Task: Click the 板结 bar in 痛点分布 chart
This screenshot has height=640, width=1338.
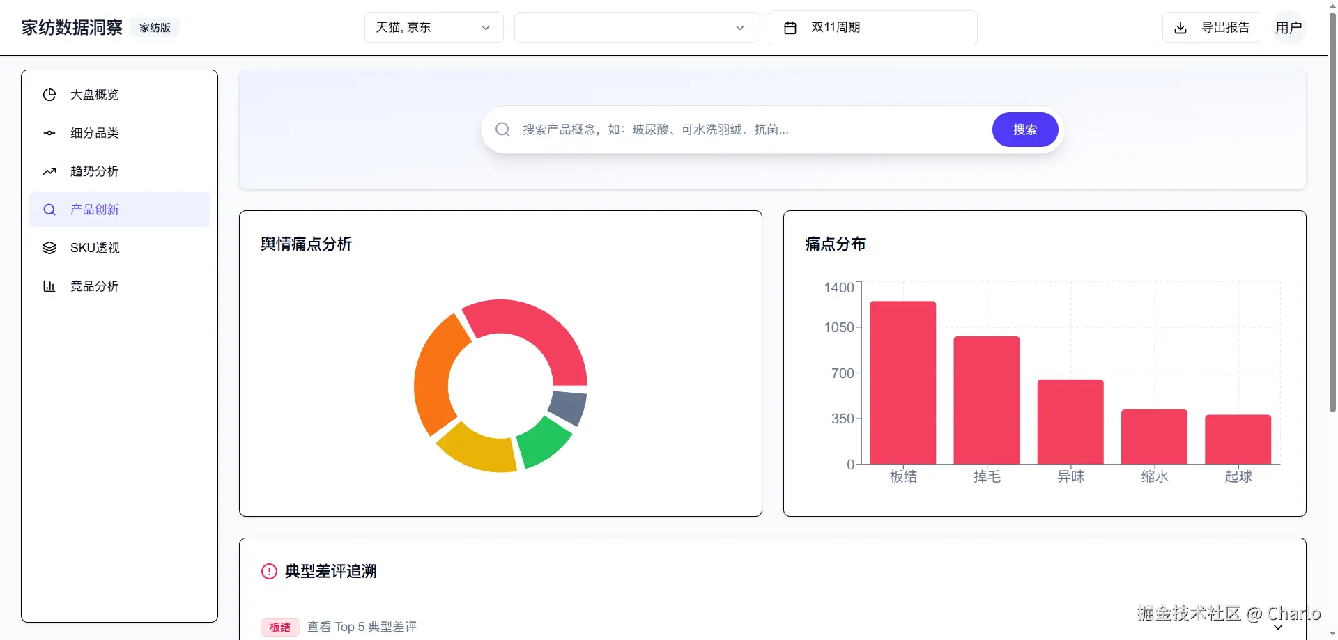Action: (902, 382)
